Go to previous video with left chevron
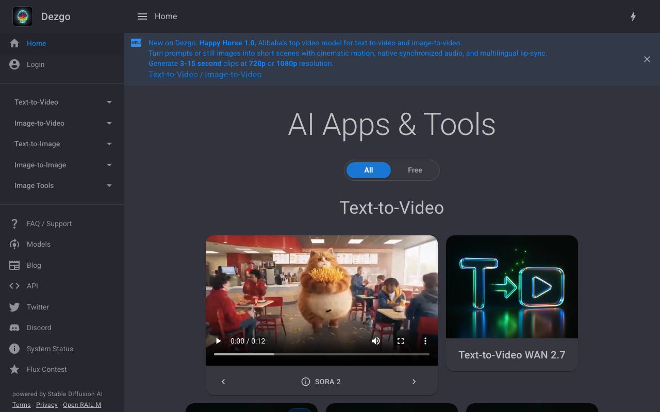660x412 pixels. tap(223, 382)
